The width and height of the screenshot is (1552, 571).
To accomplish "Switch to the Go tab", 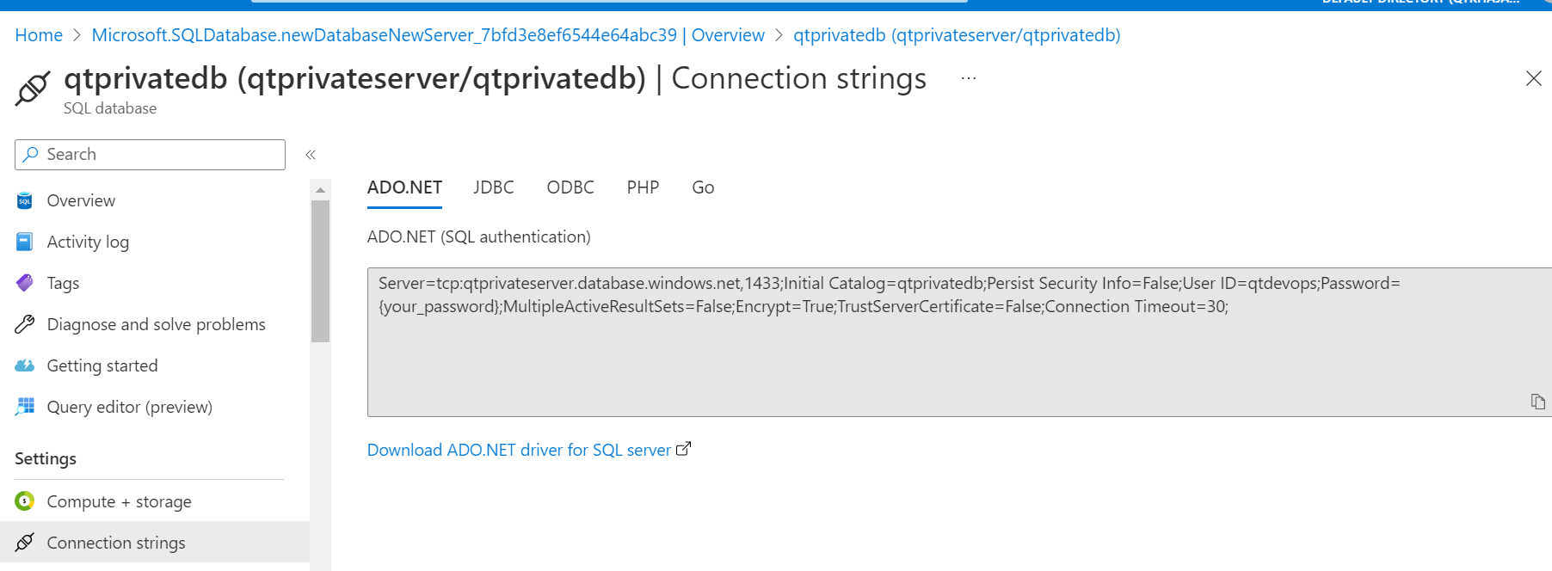I will pos(702,187).
